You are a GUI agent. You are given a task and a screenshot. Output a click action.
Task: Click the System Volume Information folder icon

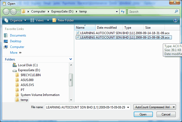pos(17,95)
